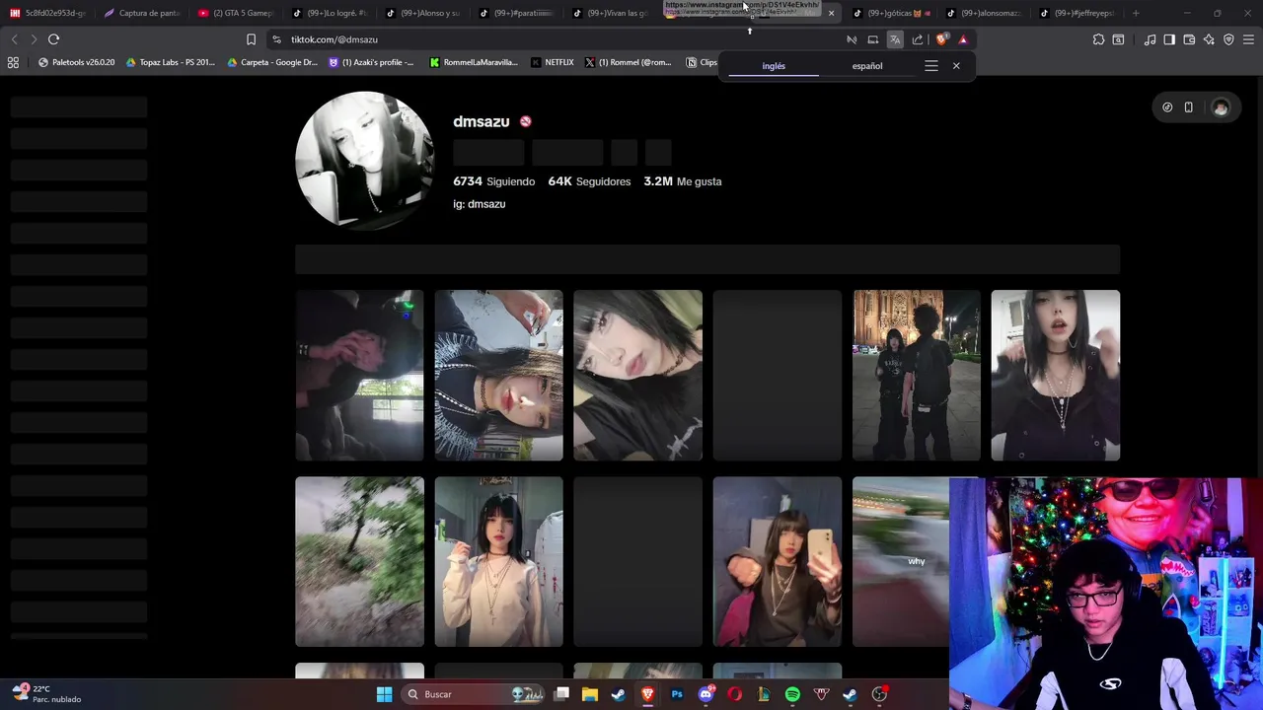Open RommelLaMaravilla Kick bookmark

(x=474, y=62)
